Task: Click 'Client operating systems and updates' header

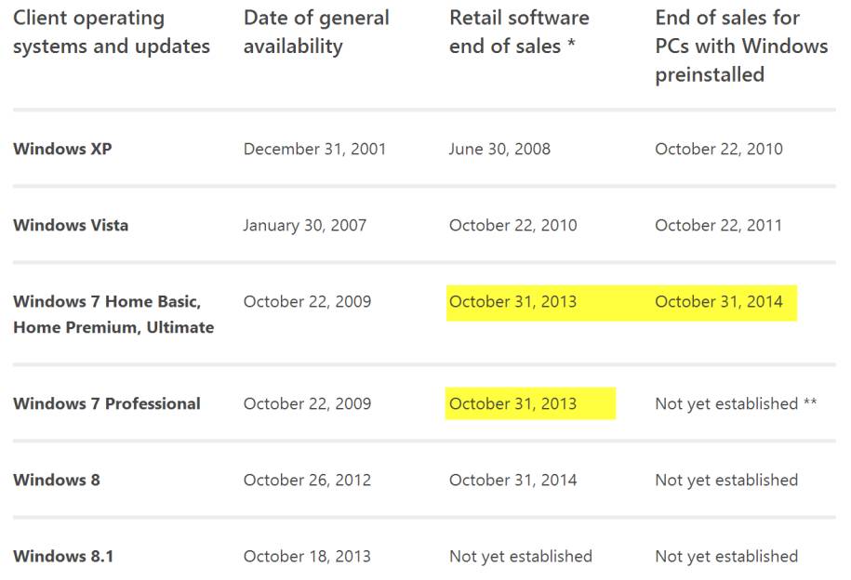Action: 111,32
